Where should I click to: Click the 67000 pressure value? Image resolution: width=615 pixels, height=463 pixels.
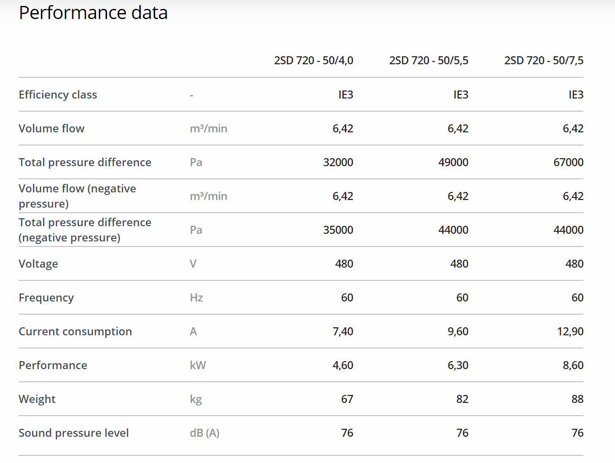[x=569, y=162]
